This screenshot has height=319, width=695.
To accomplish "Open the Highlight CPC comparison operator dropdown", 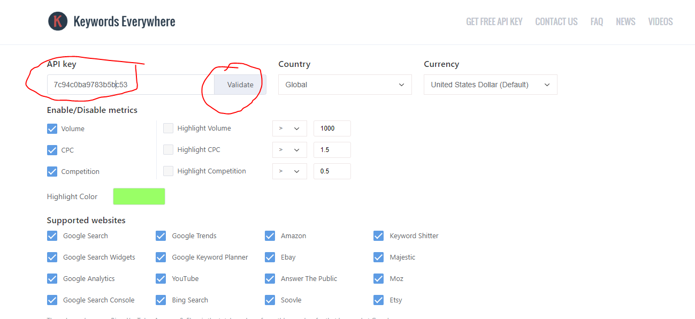I will pyautogui.click(x=289, y=150).
